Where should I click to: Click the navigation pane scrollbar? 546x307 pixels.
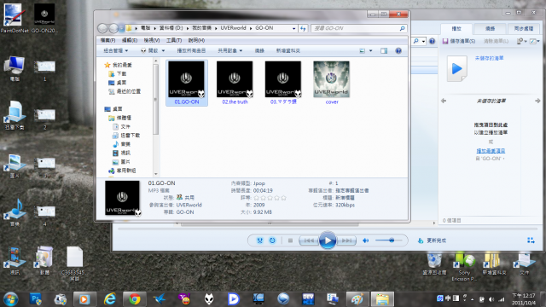155,99
